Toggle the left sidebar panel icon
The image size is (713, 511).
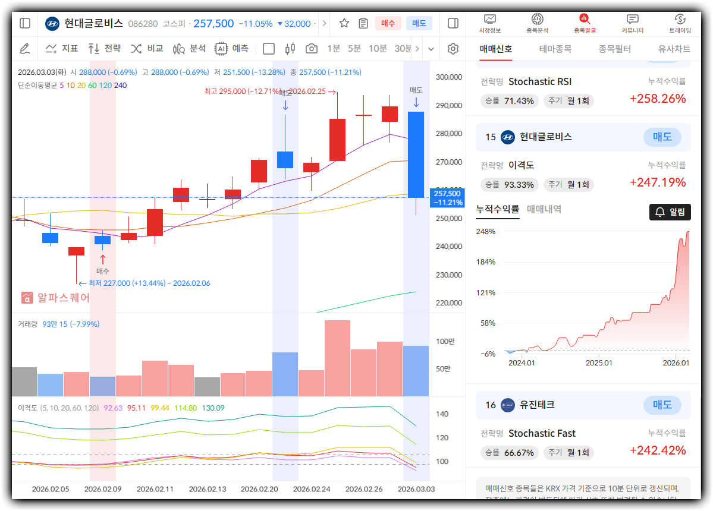25,23
